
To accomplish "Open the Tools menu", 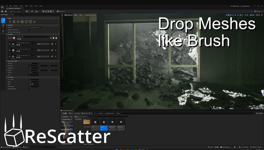I will (21, 6).
